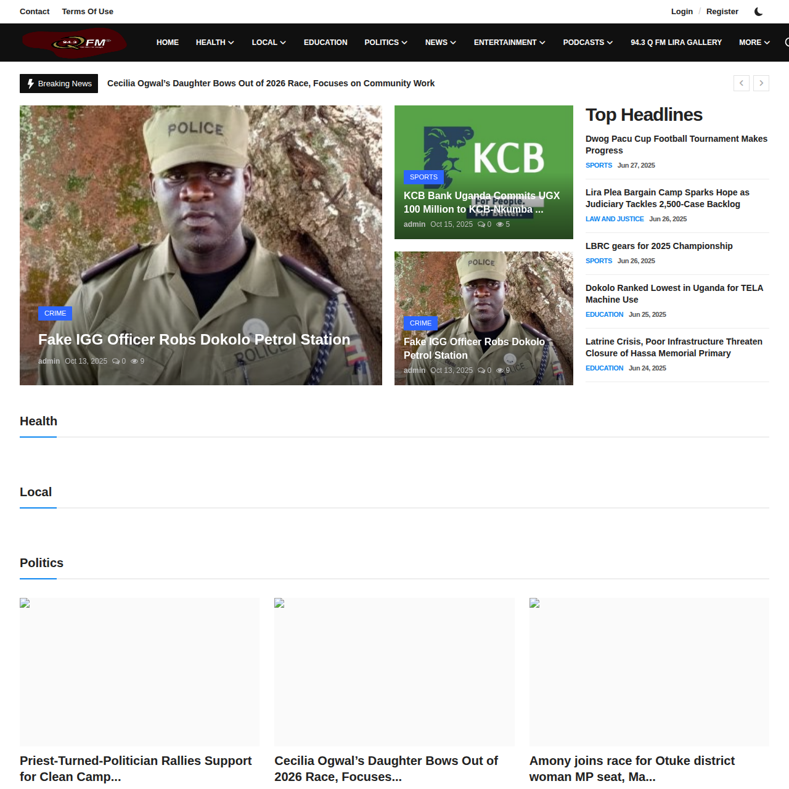Go to next breaking news item

761,83
